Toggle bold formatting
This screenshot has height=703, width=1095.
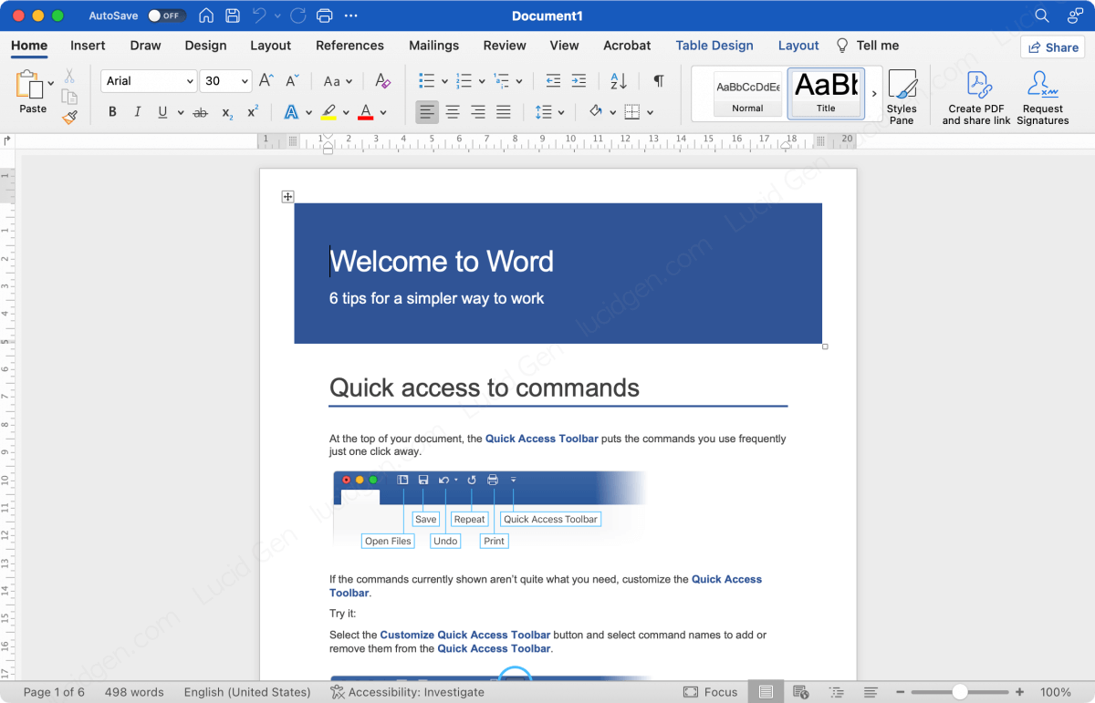112,111
